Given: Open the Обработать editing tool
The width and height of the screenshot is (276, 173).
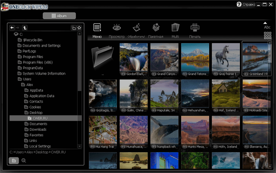Looking at the screenshot, I should coord(136,29).
